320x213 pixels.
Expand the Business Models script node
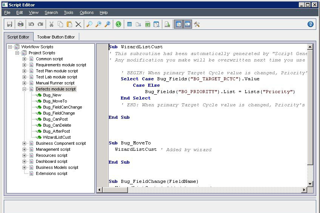(24, 167)
